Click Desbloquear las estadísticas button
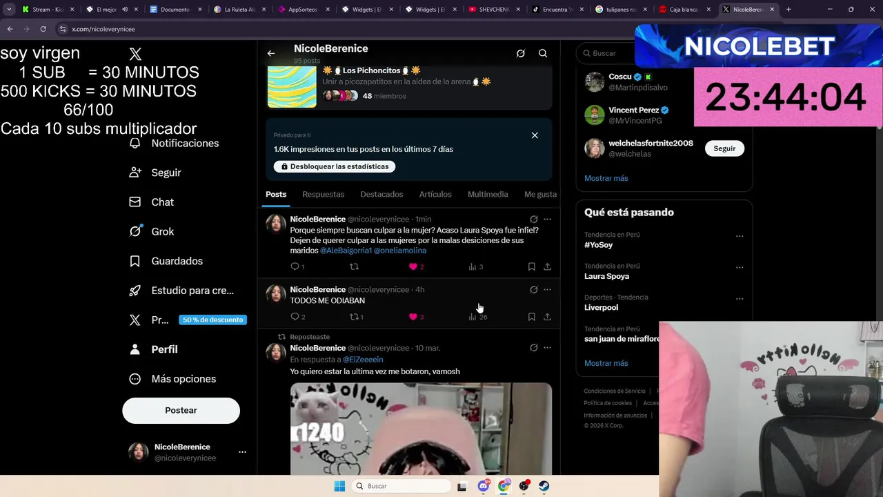 point(335,166)
